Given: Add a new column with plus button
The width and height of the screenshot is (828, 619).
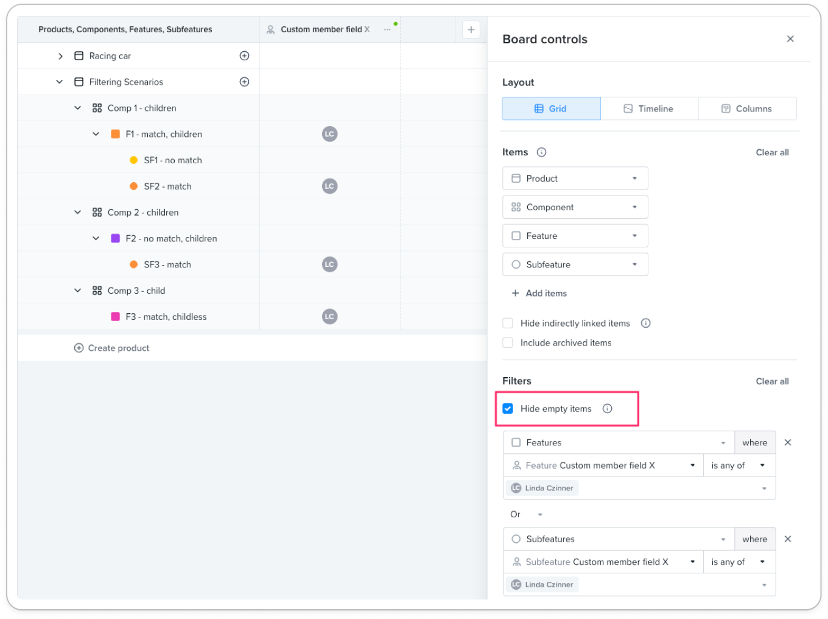Looking at the screenshot, I should pos(471,29).
